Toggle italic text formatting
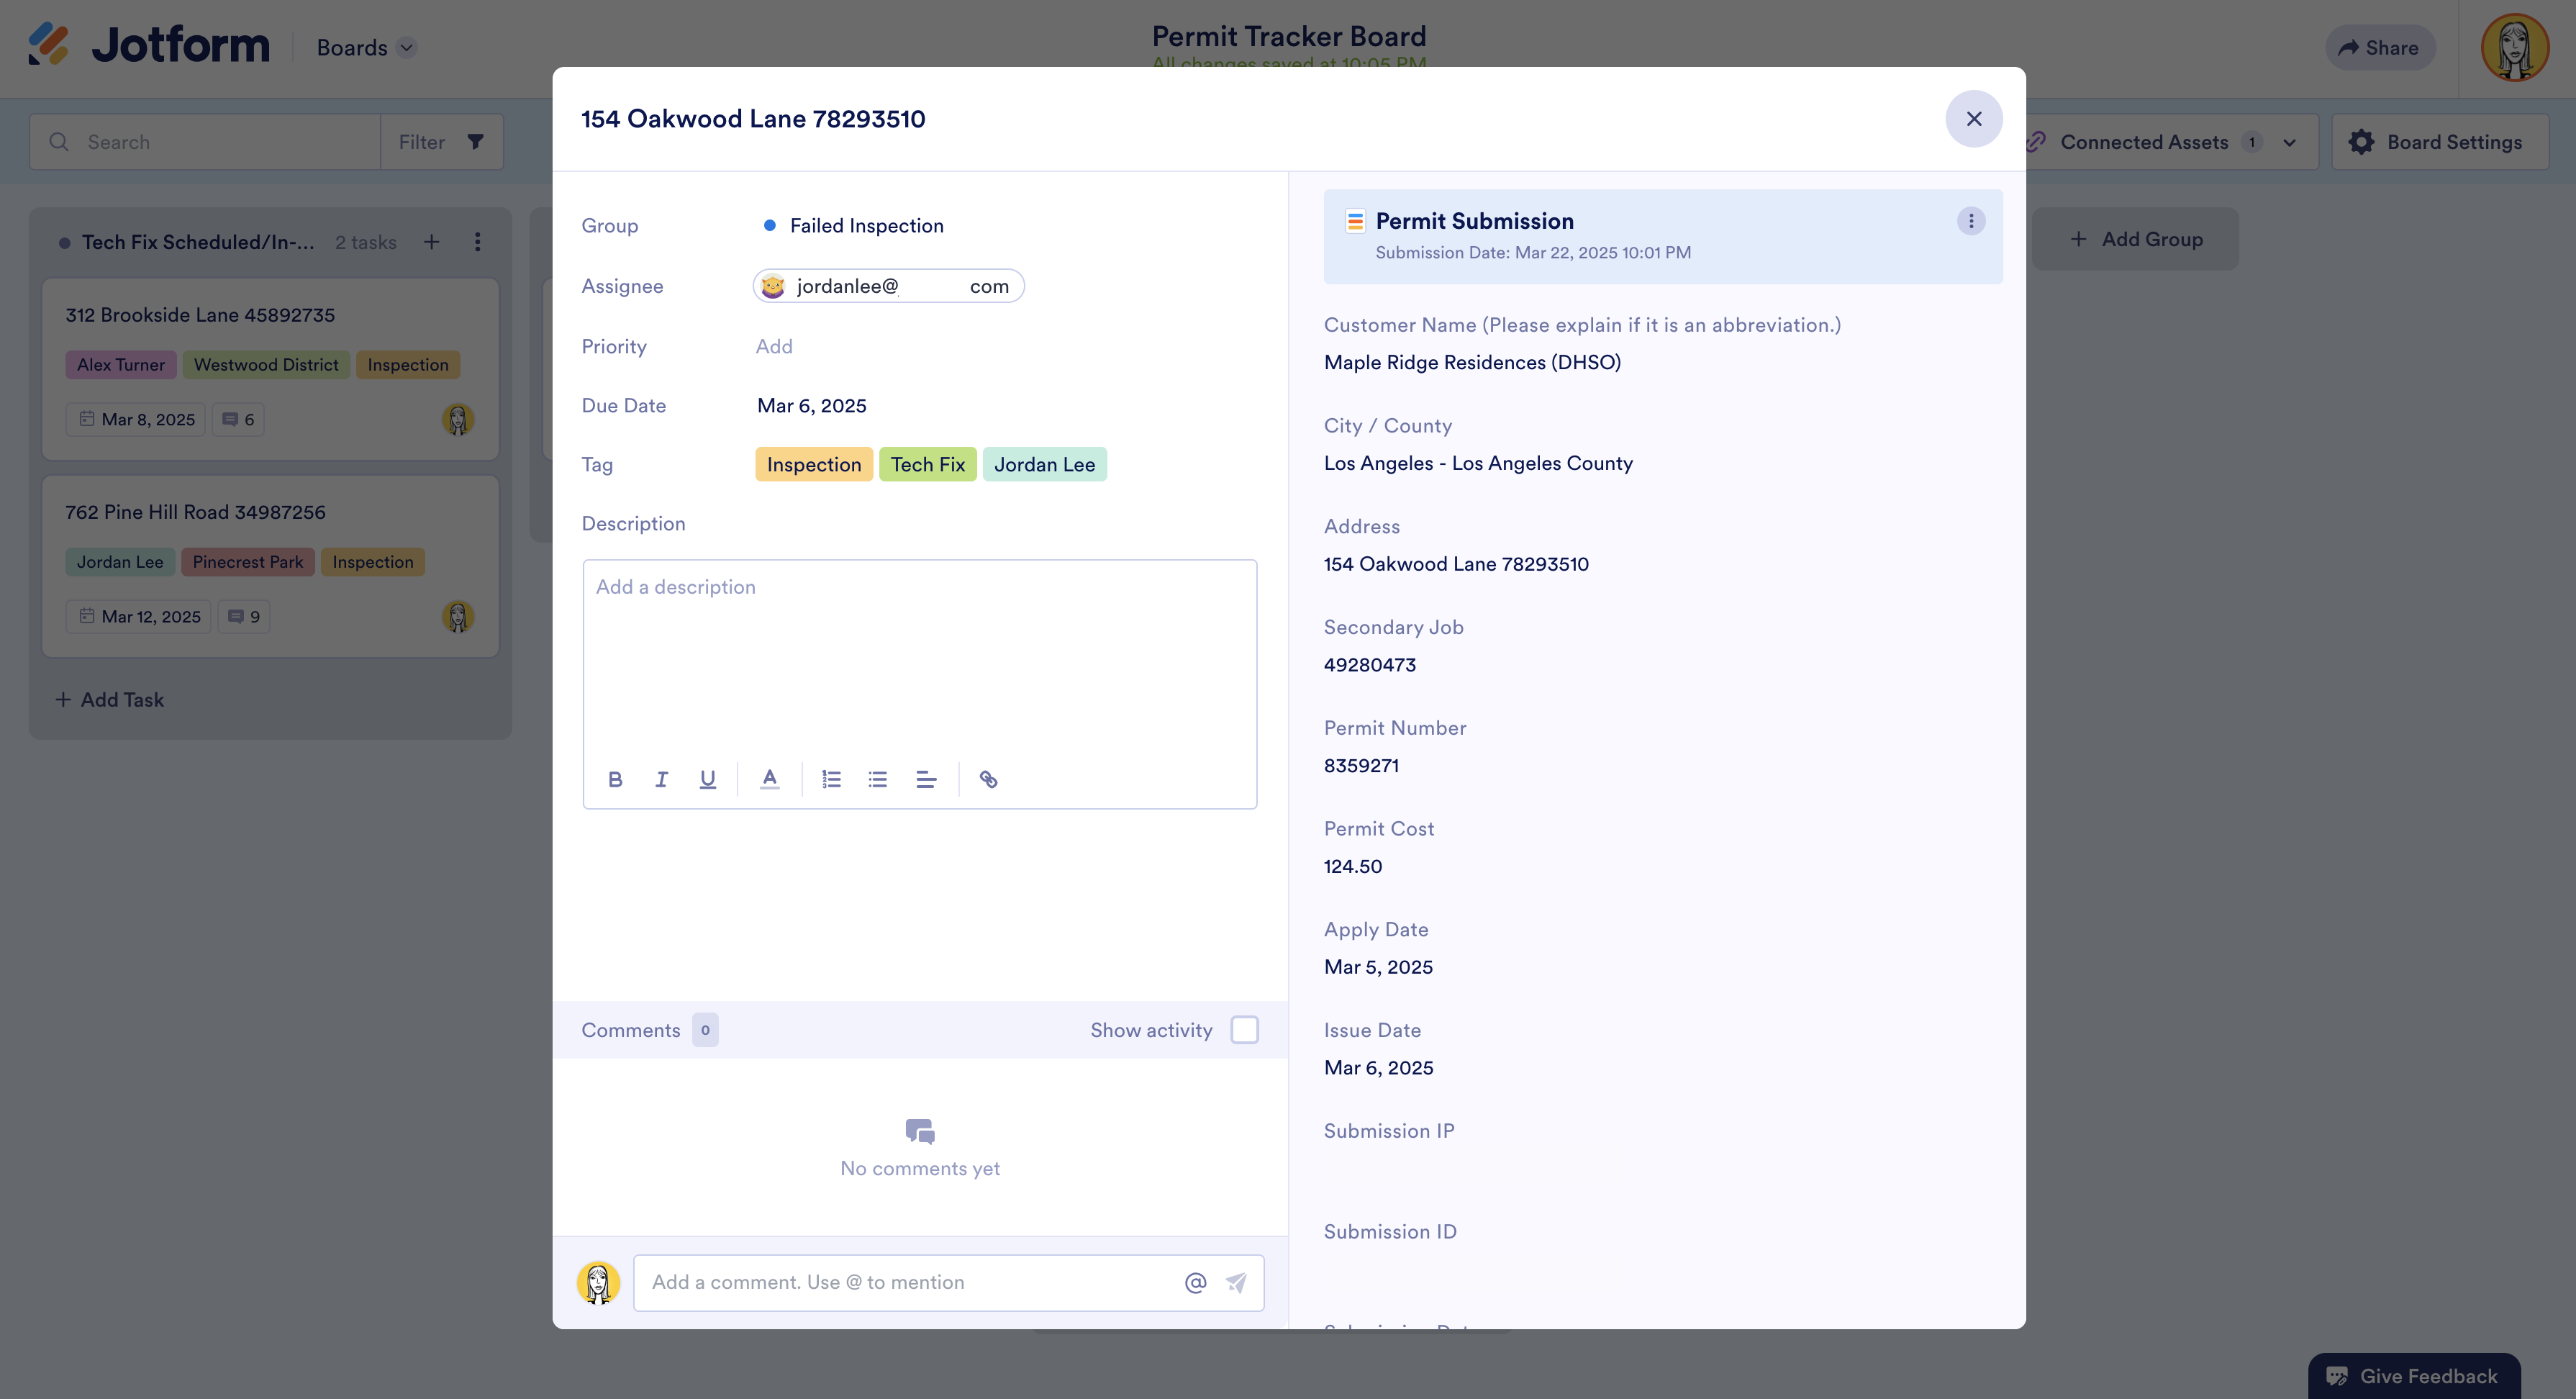This screenshot has width=2576, height=1399. click(x=661, y=779)
